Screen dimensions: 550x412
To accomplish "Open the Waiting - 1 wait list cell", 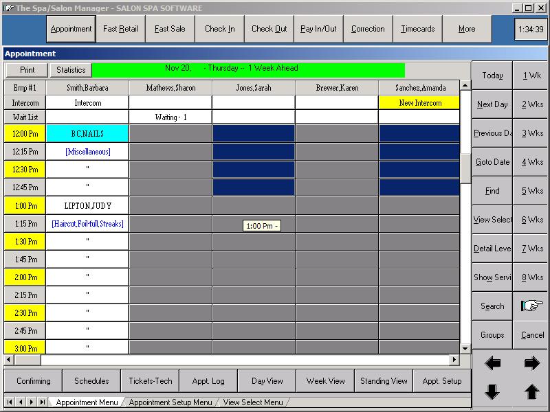I will [170, 117].
